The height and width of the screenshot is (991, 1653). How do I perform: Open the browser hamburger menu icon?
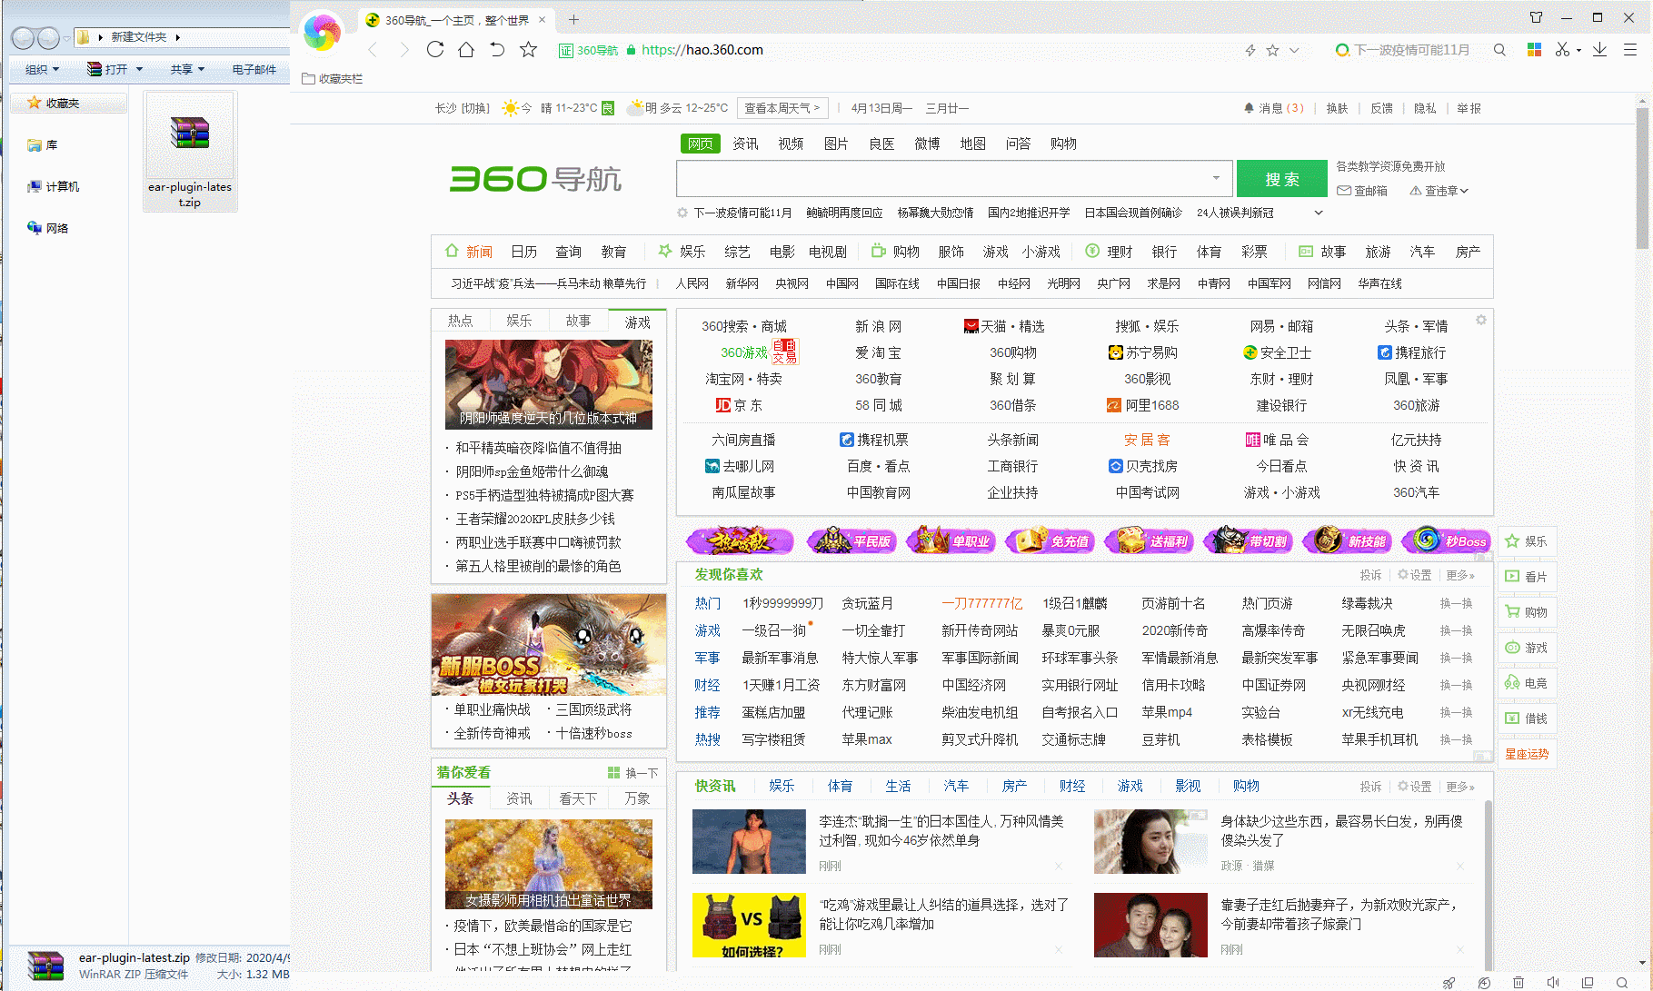pyautogui.click(x=1630, y=50)
